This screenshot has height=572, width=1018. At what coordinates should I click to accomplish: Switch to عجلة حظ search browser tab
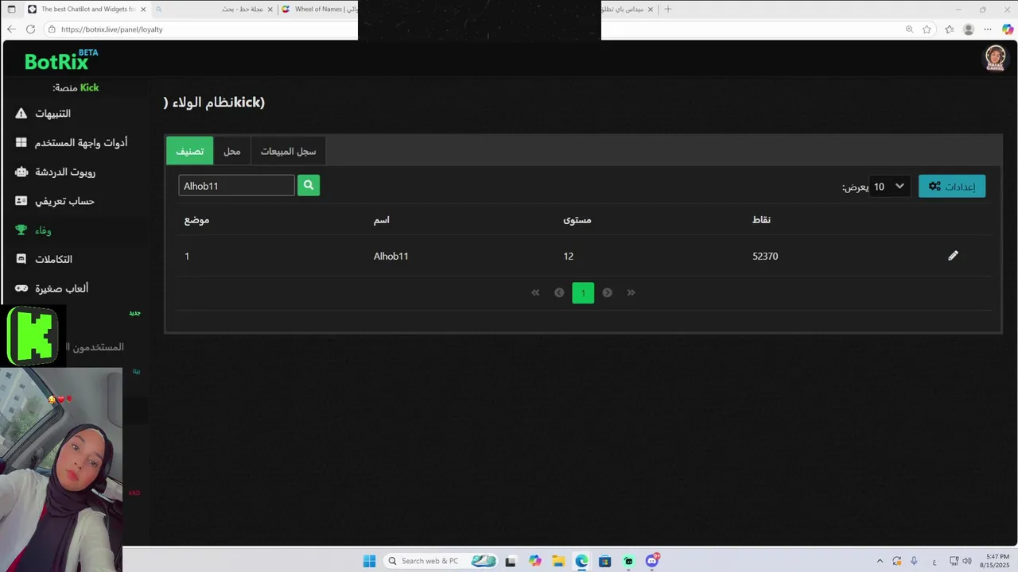click(x=215, y=9)
